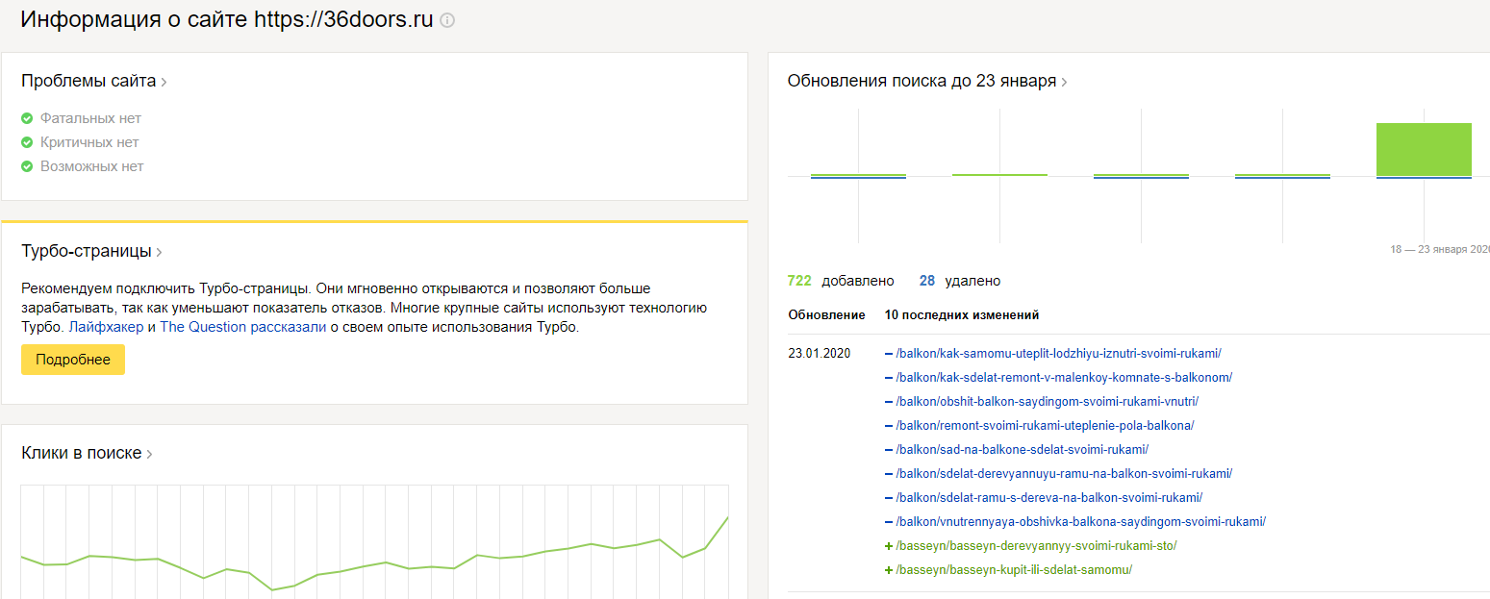Click the plus icon before basseyn-derevyannyy link
Viewport: 1490px width, 599px height.
pos(889,545)
